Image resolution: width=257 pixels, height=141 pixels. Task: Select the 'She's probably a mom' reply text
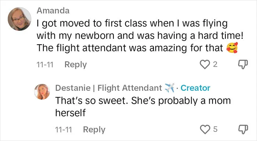point(143,107)
